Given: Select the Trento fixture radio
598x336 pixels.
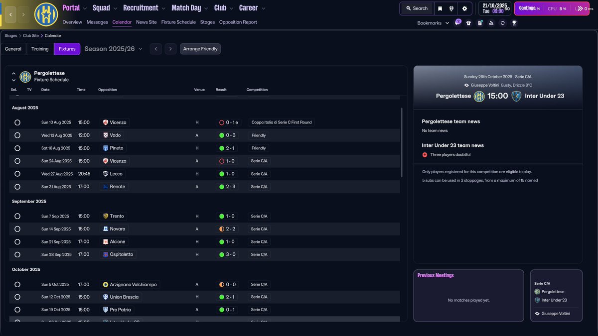Looking at the screenshot, I should click(x=17, y=216).
